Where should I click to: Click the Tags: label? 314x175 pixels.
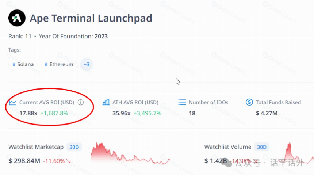tap(15, 50)
